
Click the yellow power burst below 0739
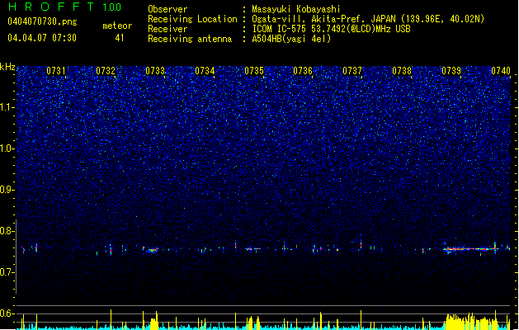(472, 321)
